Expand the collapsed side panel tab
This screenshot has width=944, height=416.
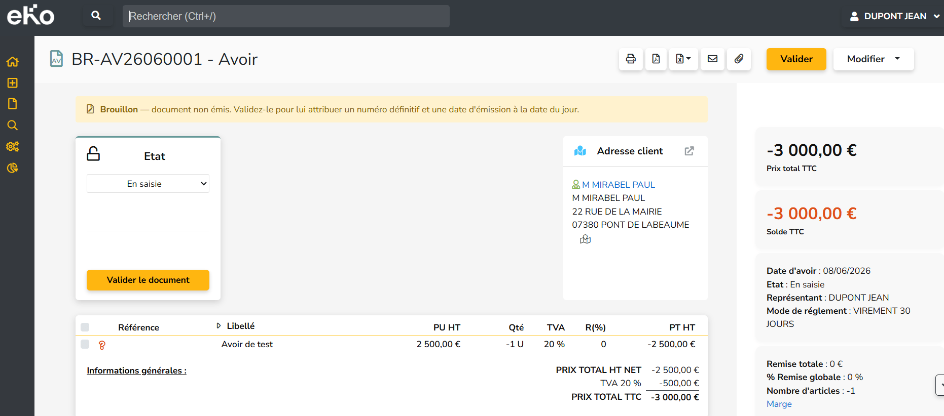click(940, 385)
